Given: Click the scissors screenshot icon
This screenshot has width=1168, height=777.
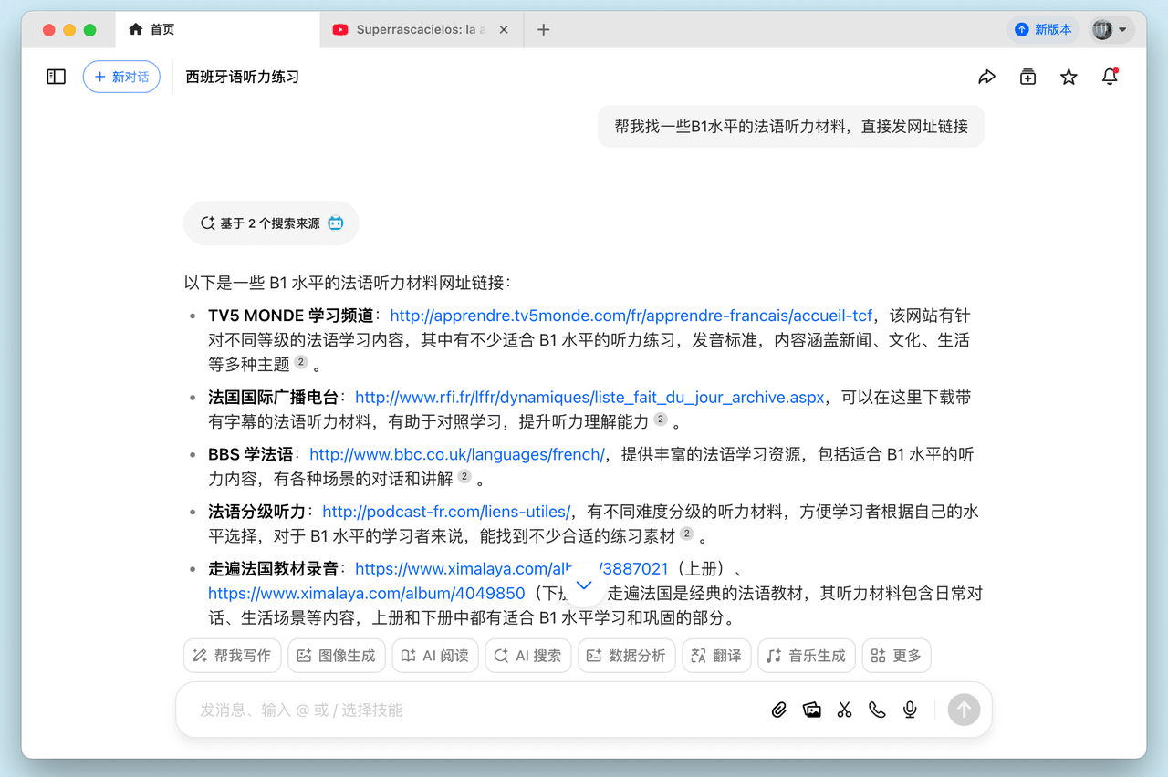Looking at the screenshot, I should (x=844, y=710).
